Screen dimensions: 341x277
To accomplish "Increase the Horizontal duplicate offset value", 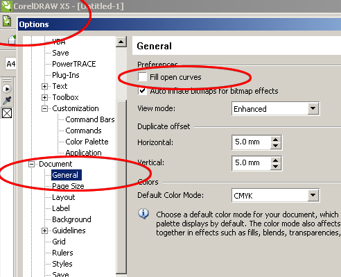I will pos(275,140).
